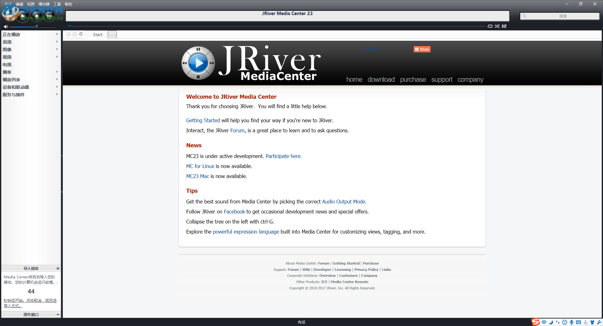Switch Chinese/English input mode (中)
The image size is (603, 326).
pos(544,322)
